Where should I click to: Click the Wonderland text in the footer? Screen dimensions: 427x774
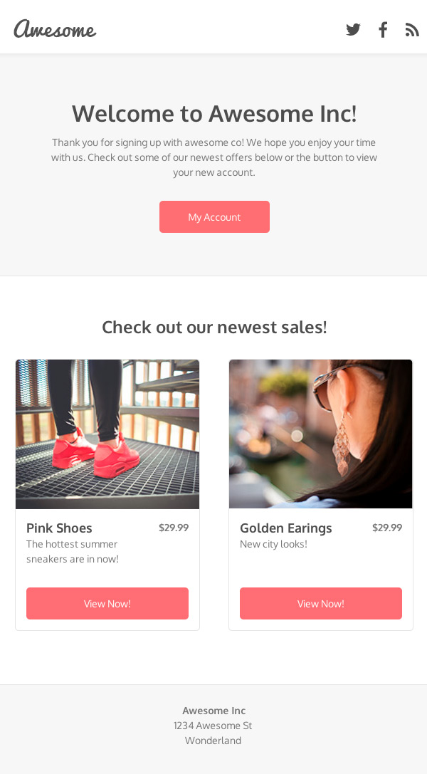[x=213, y=741]
